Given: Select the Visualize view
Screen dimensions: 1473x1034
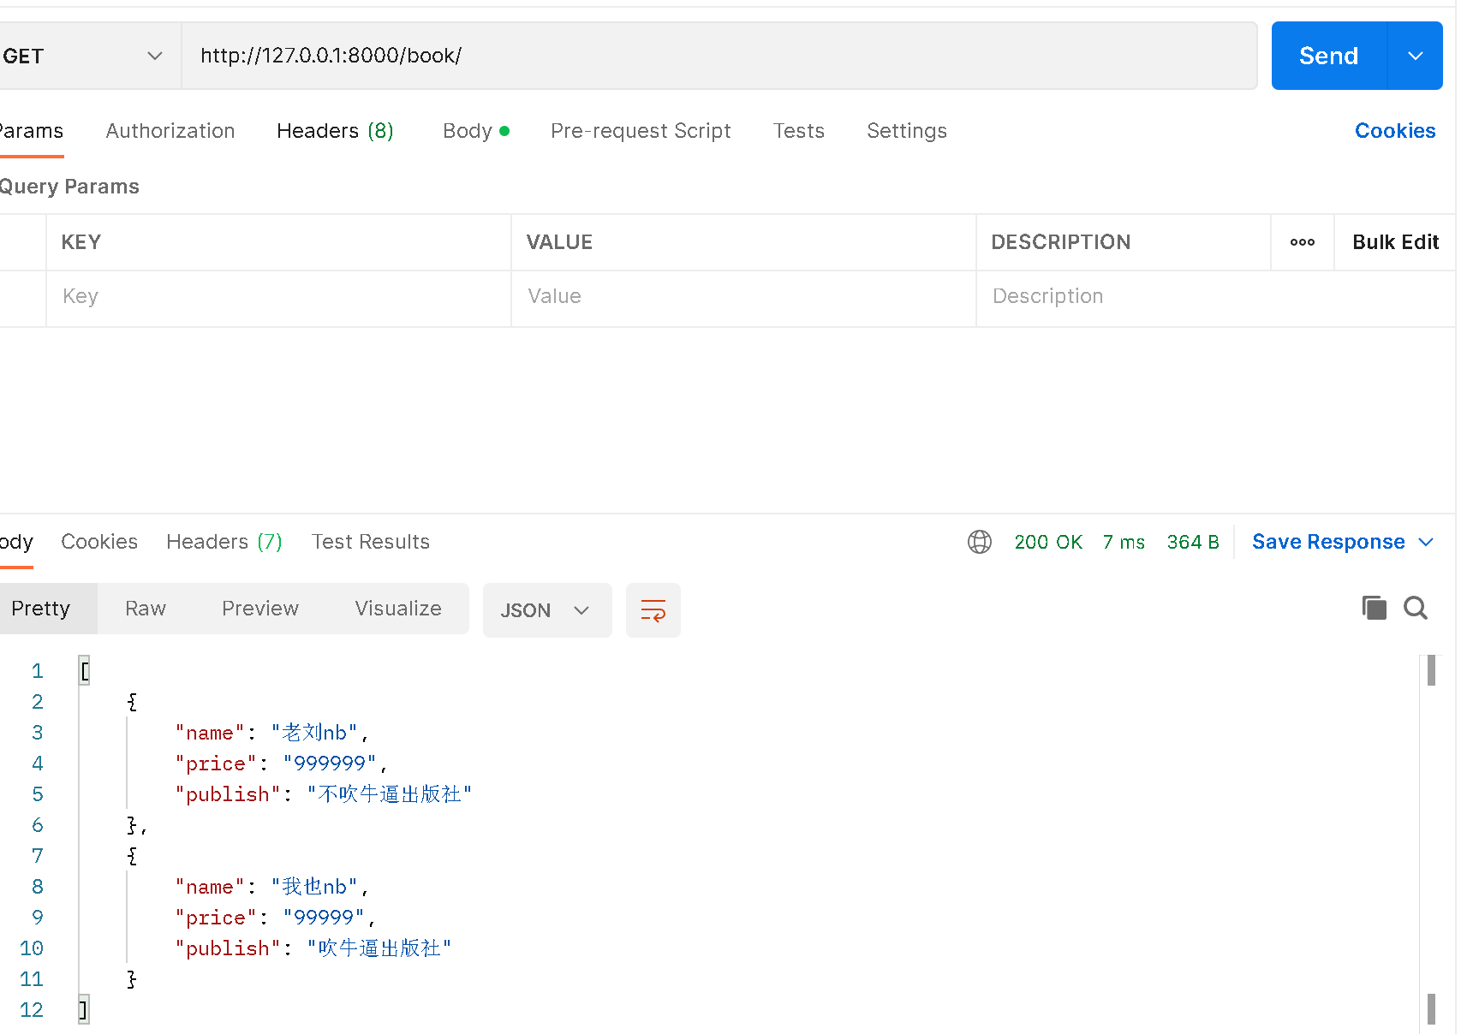Looking at the screenshot, I should click(398, 609).
